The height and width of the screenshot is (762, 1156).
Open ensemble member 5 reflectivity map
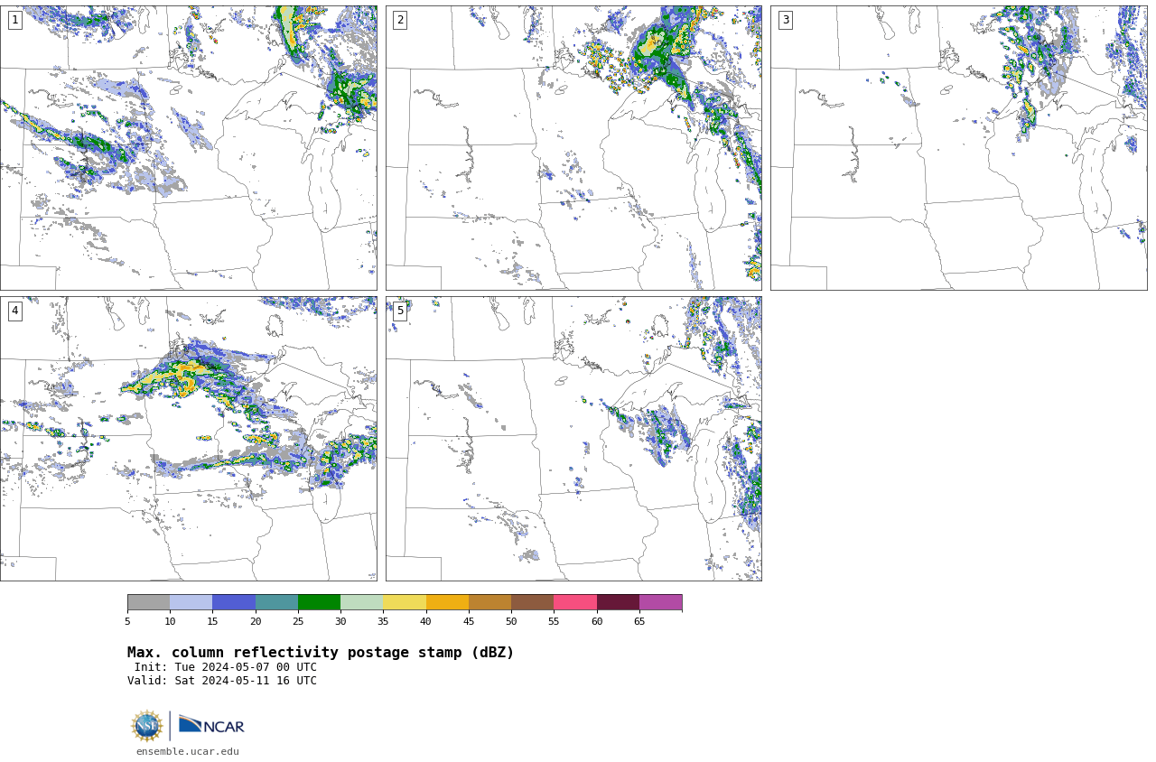(x=573, y=439)
